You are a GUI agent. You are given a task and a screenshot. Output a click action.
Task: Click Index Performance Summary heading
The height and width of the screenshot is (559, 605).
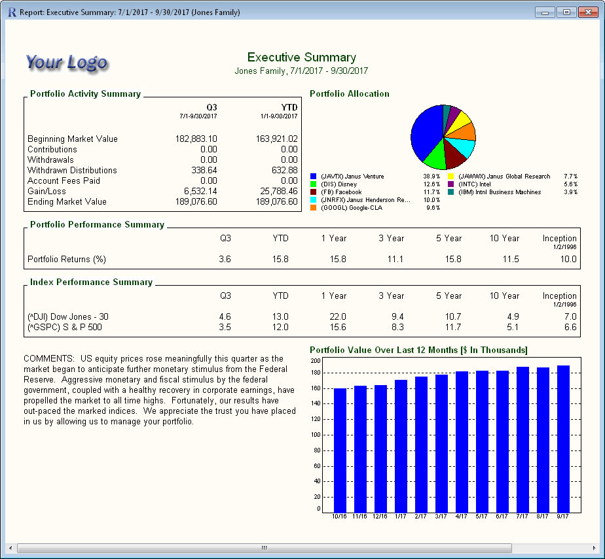[91, 282]
